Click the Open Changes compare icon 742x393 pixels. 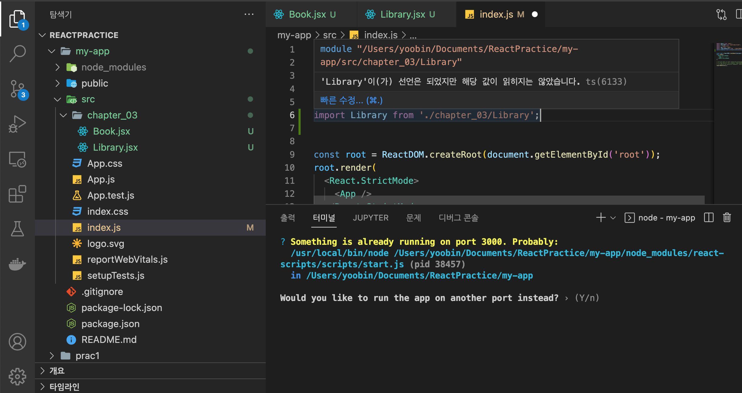click(x=721, y=14)
